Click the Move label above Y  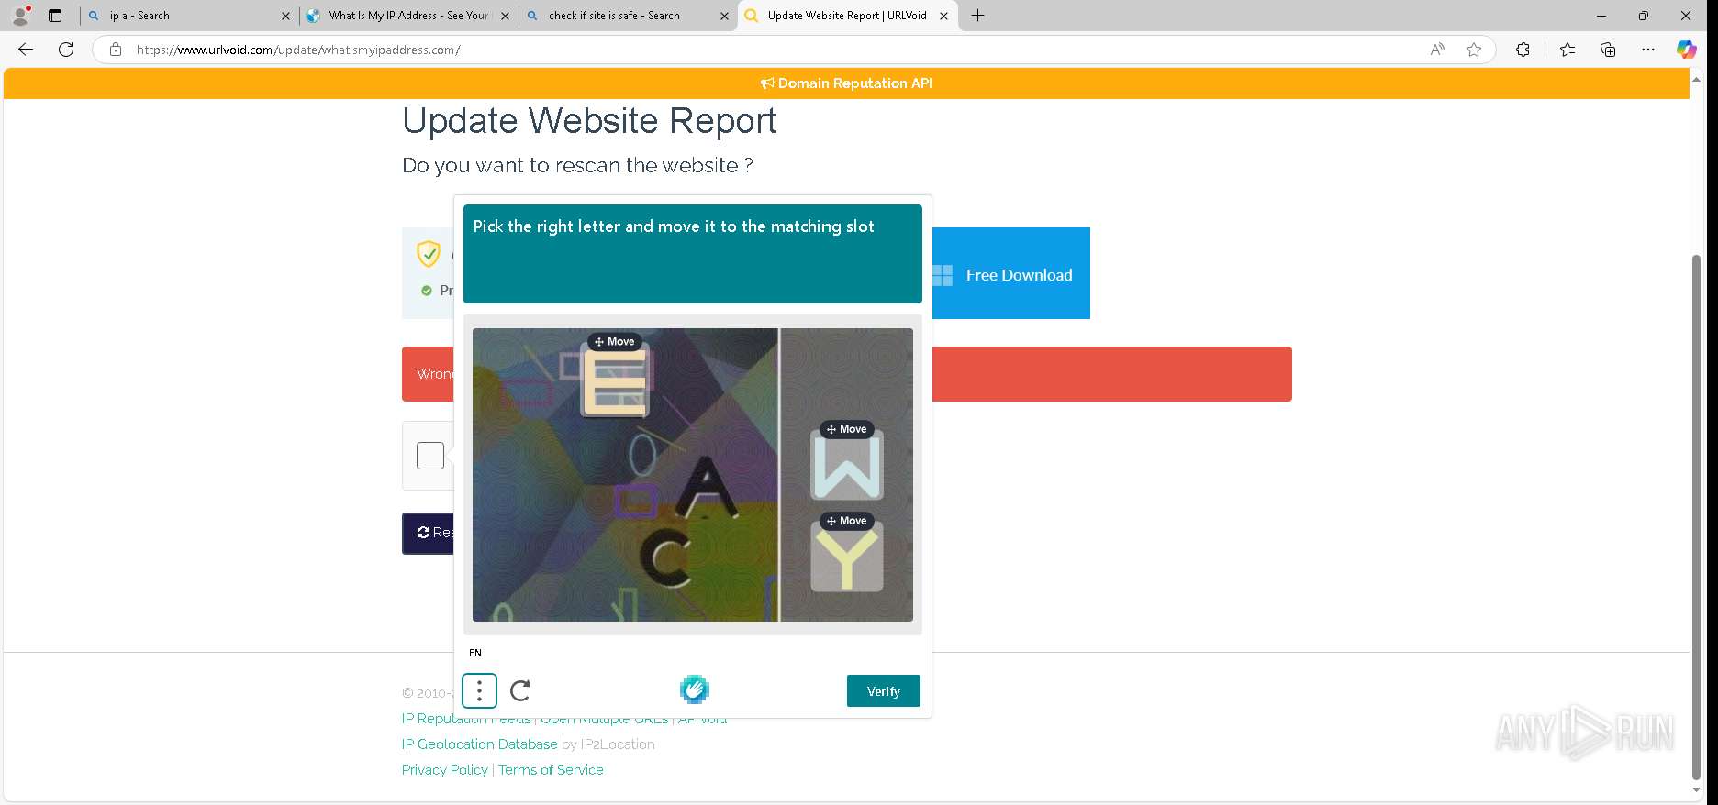[x=846, y=521]
